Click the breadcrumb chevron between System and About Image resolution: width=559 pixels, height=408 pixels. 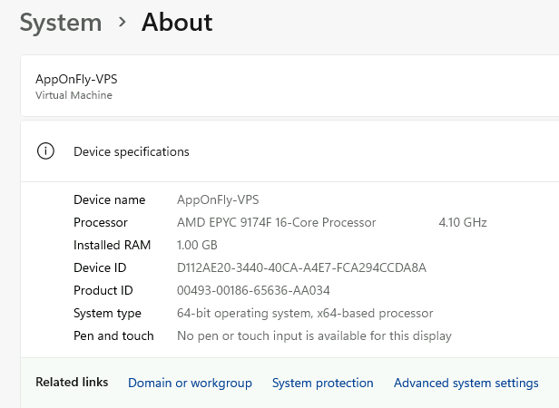[122, 22]
